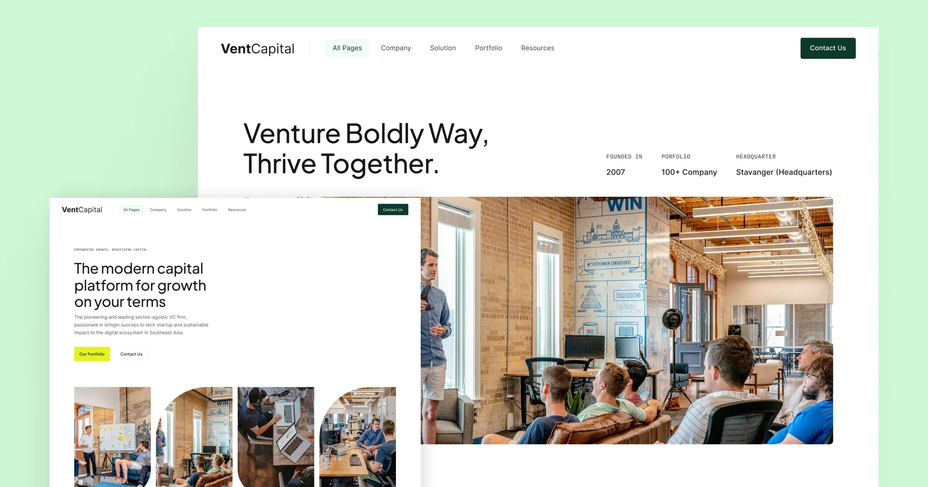This screenshot has height=487, width=928.
Task: Click the small dark Contact Us header button
Action: (393, 209)
